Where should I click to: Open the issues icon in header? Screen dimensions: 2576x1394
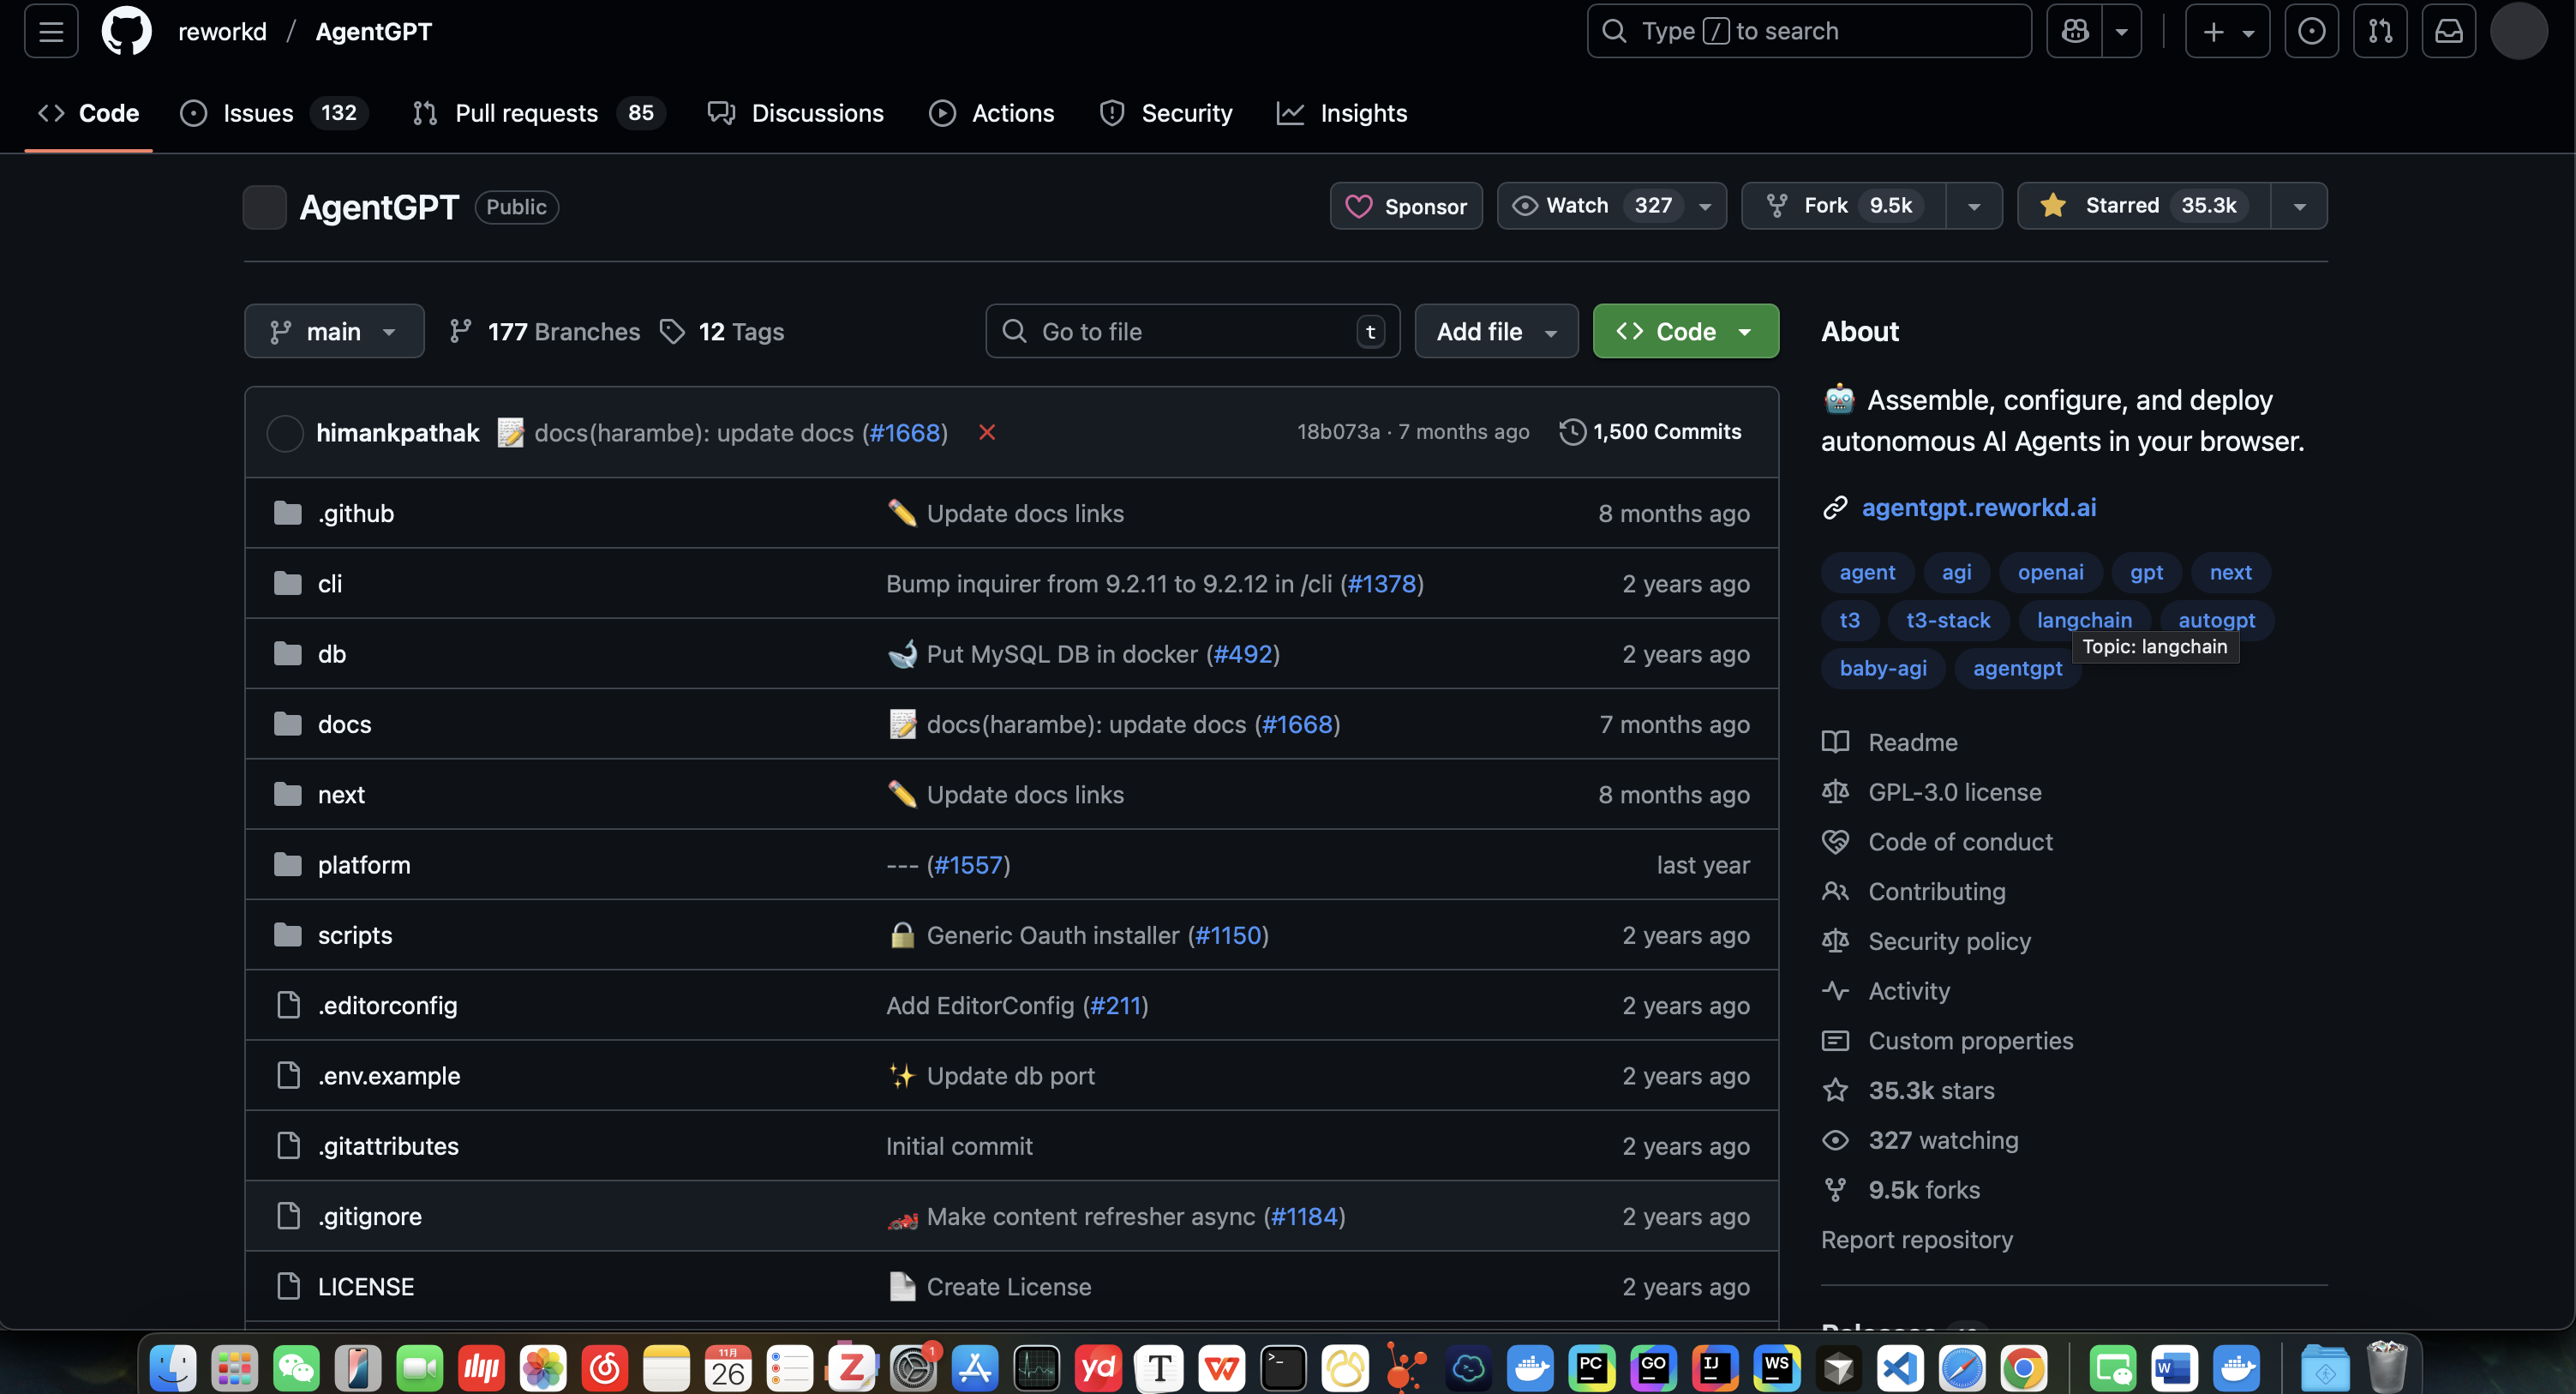(2311, 31)
